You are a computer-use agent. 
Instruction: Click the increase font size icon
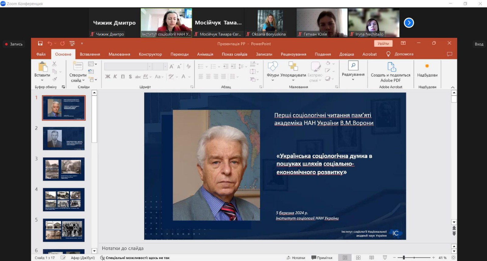(172, 66)
